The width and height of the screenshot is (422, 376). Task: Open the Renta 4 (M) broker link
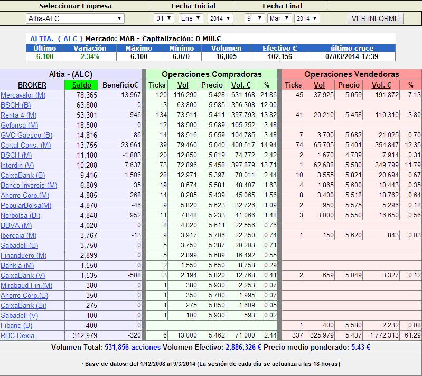(18, 115)
